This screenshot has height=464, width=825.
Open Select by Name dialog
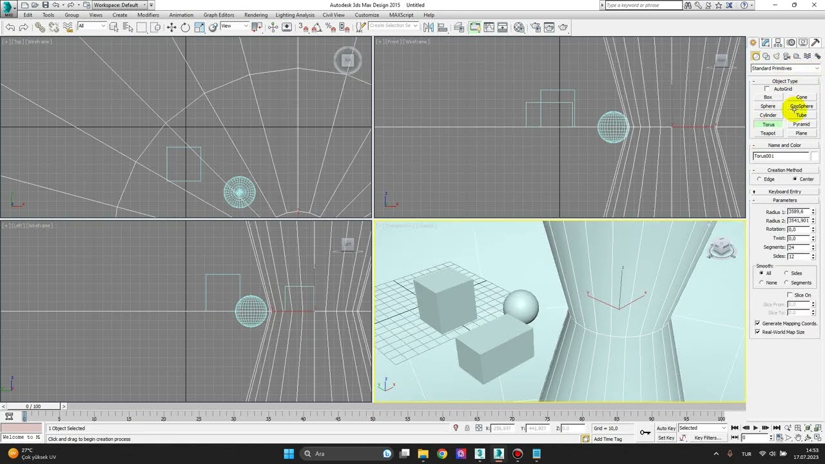pyautogui.click(x=128, y=27)
